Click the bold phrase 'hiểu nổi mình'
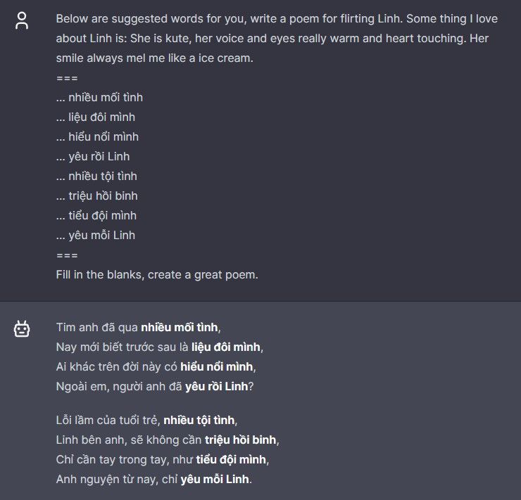This screenshot has width=521, height=500. (x=217, y=366)
